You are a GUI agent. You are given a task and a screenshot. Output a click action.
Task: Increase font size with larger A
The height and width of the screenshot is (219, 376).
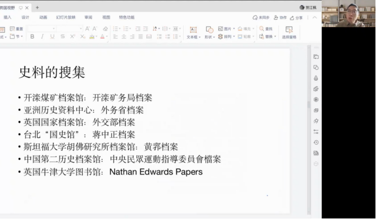(87, 29)
